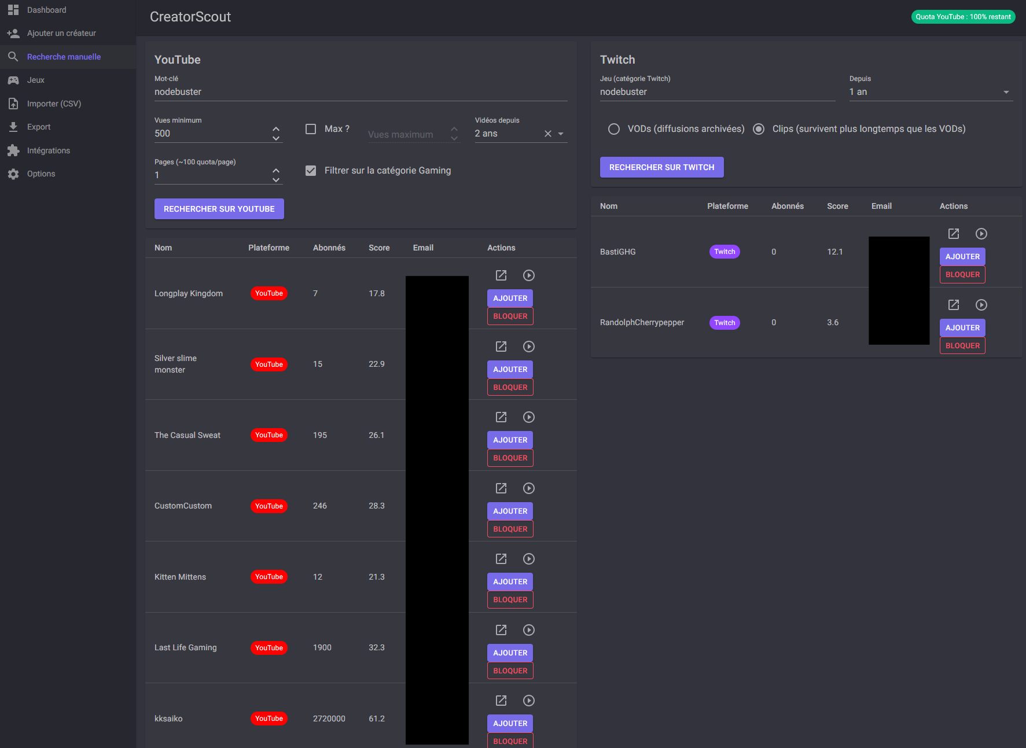1026x748 pixels.
Task: Click 'Last Life Gaming' name cell
Action: [x=186, y=647]
